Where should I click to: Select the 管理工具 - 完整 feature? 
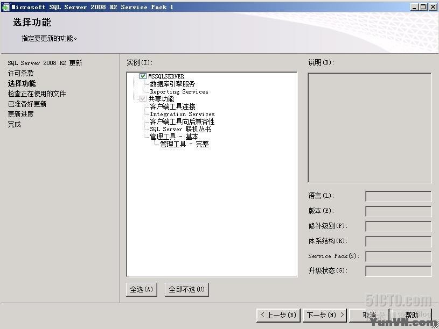[184, 144]
